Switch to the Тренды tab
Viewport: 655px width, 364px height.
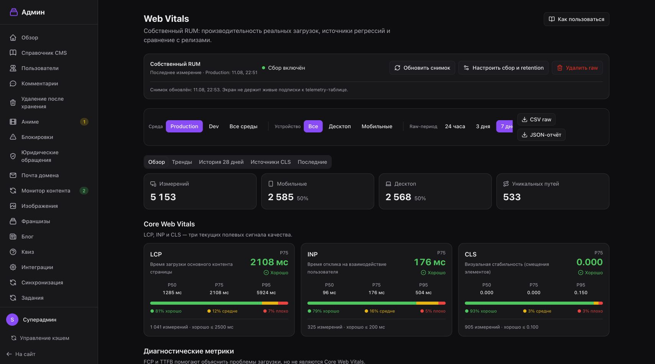[182, 162]
